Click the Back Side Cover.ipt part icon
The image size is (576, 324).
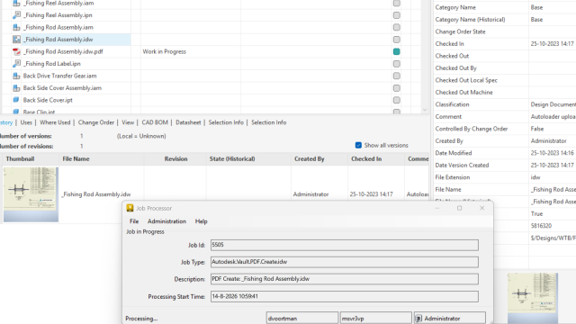coord(16,100)
